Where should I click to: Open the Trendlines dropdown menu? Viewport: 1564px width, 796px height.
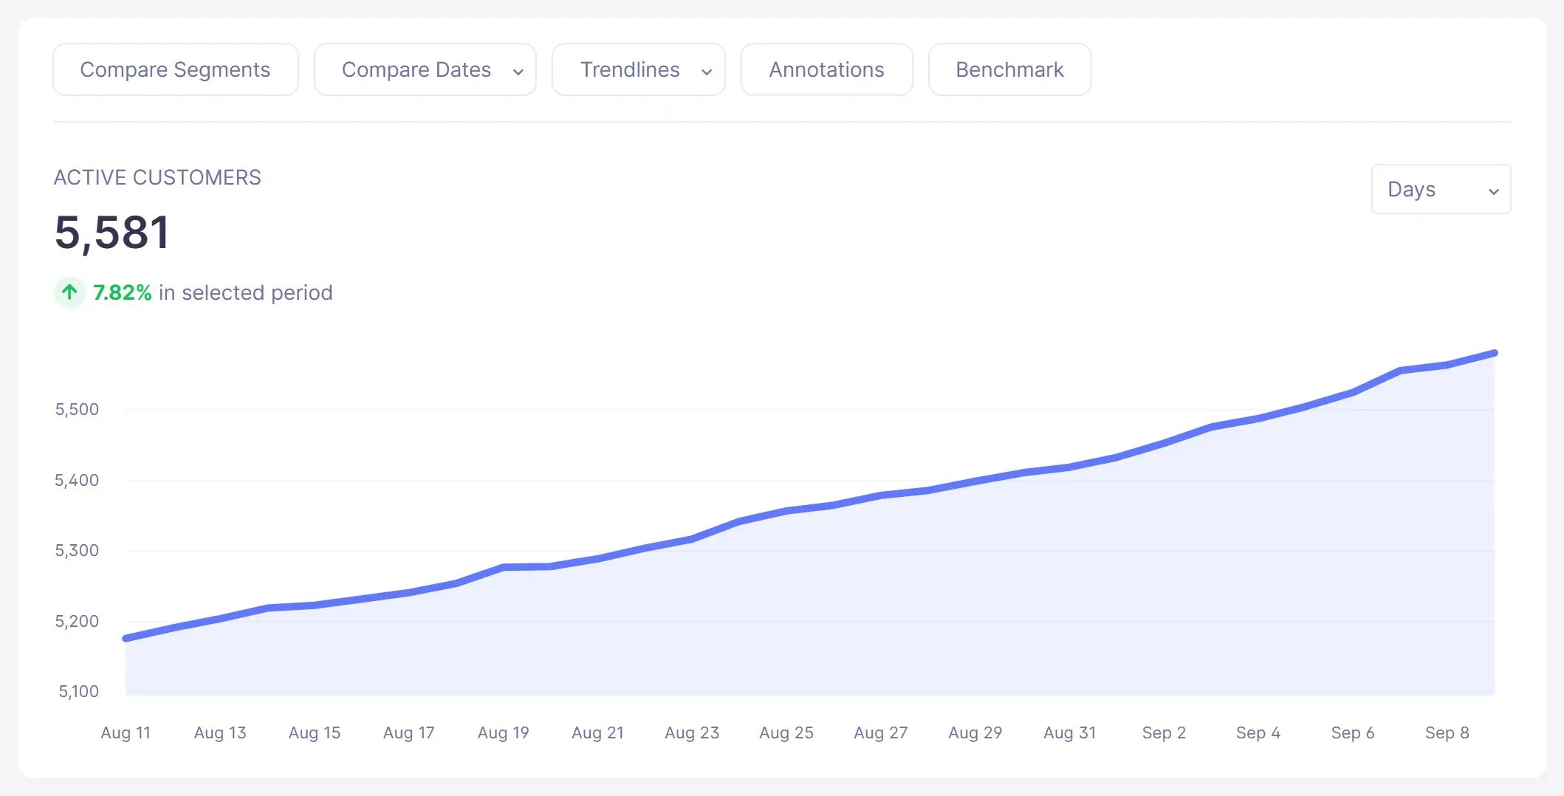click(639, 69)
